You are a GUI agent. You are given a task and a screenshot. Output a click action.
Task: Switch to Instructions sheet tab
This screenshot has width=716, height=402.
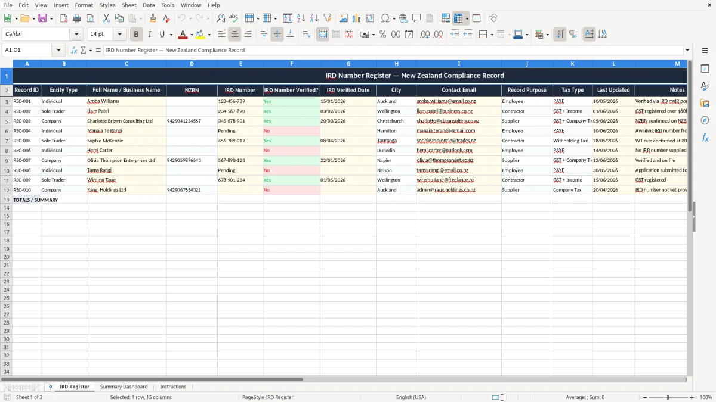pyautogui.click(x=173, y=387)
